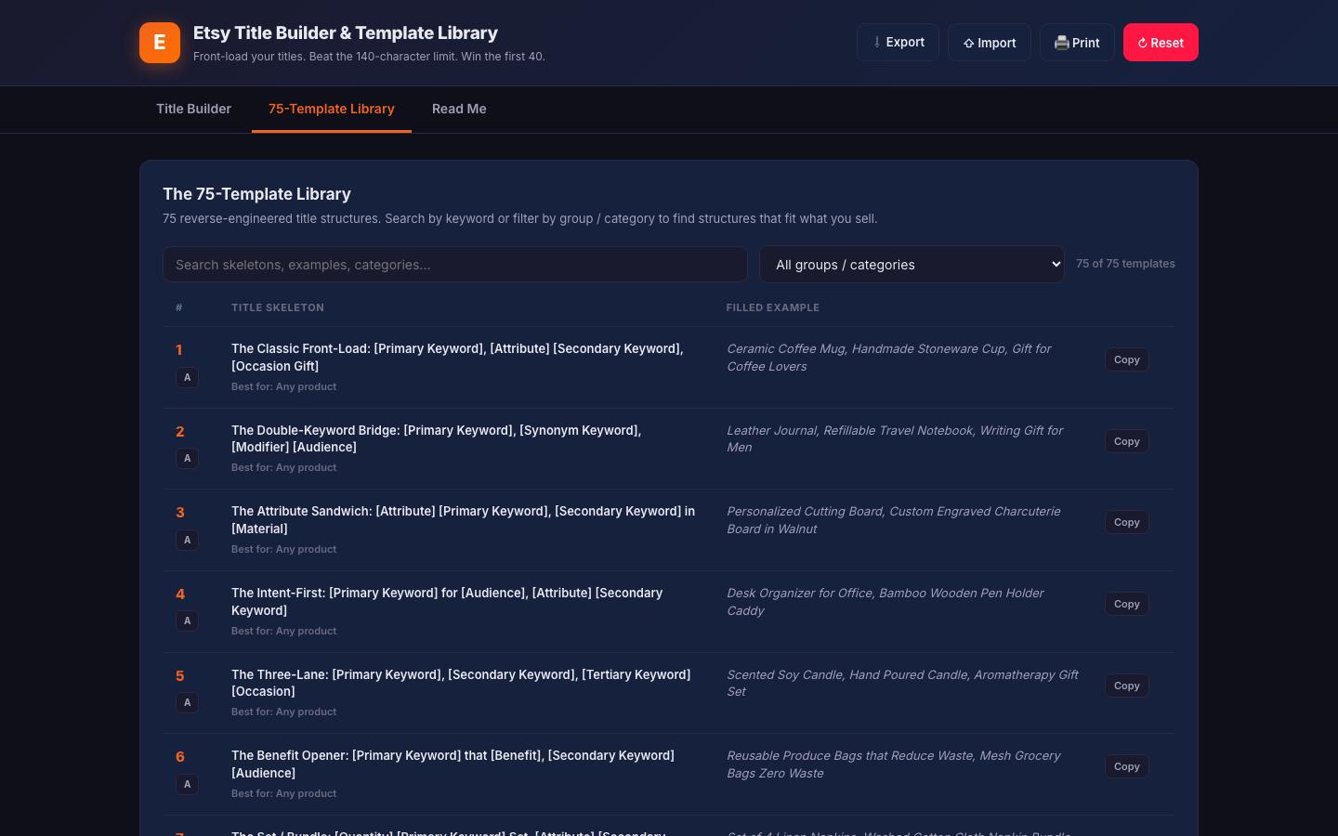1338x836 pixels.
Task: Copy the Attribute Sandwich template
Action: (x=1126, y=522)
